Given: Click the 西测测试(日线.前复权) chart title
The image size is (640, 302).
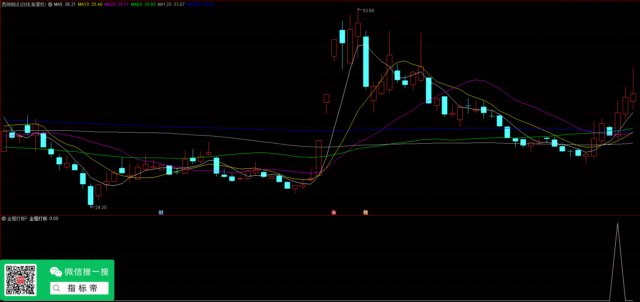Looking at the screenshot, I should click(x=24, y=4).
